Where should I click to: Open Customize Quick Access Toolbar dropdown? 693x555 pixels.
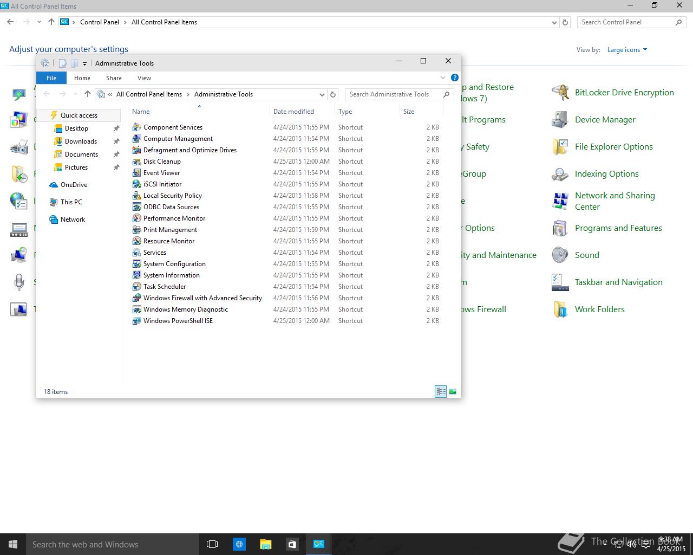[x=84, y=63]
